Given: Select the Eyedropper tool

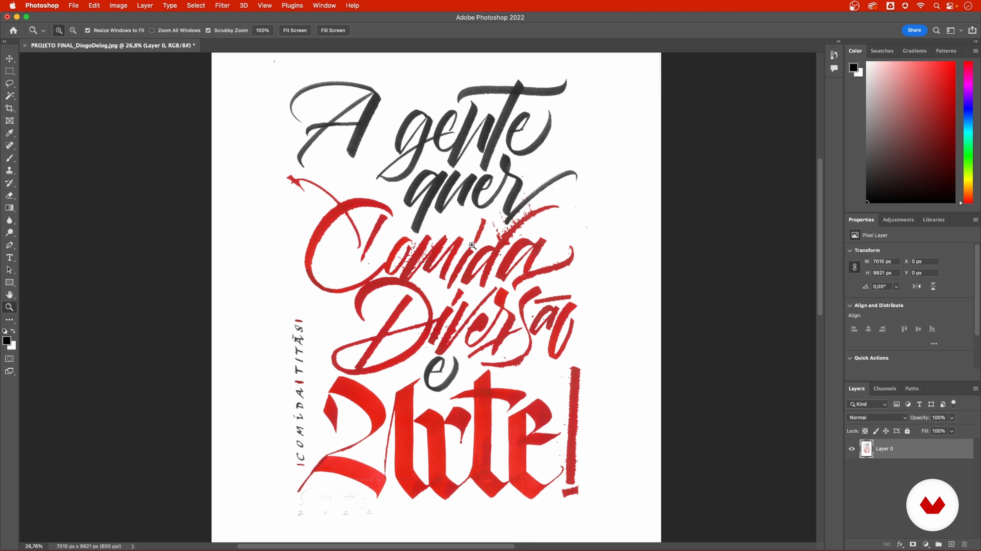Looking at the screenshot, I should (9, 133).
